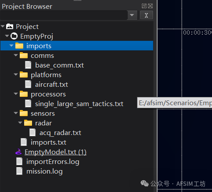Click the sensors folder icon

point(24,113)
